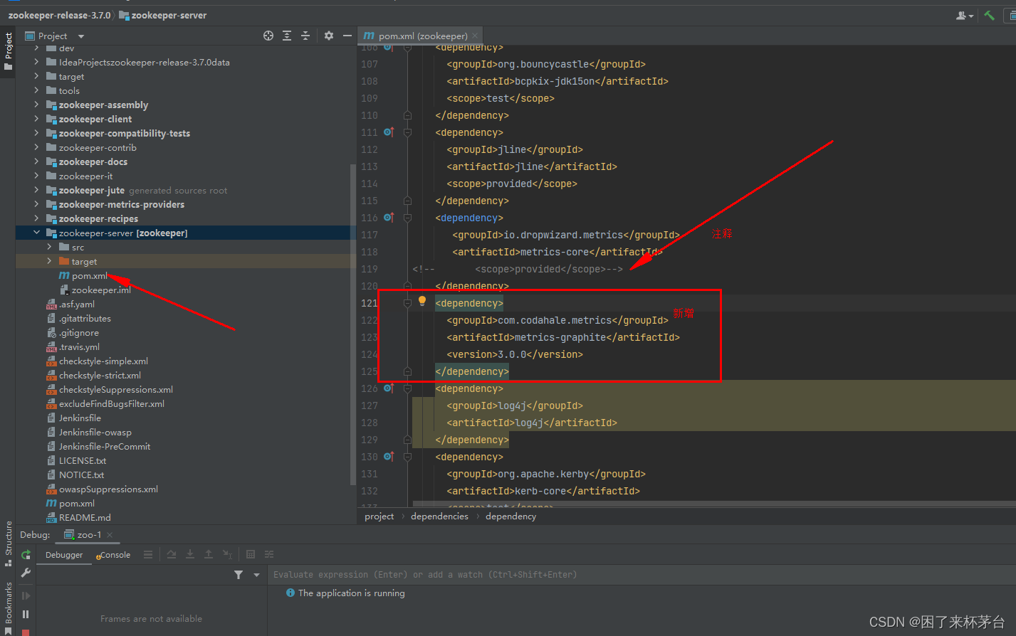Select pom.xml under zookeeper-server

click(90, 275)
